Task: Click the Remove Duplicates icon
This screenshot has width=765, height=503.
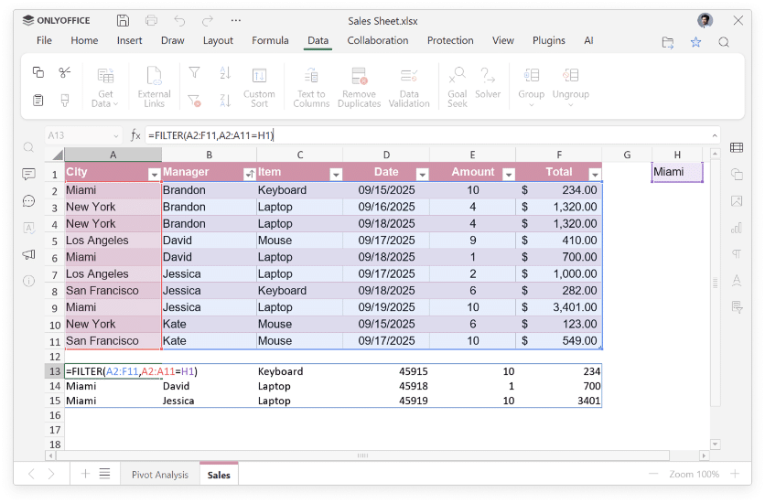Action: coord(359,77)
